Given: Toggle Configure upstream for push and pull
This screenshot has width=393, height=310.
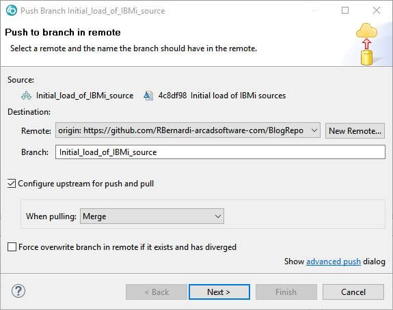Looking at the screenshot, I should point(12,184).
